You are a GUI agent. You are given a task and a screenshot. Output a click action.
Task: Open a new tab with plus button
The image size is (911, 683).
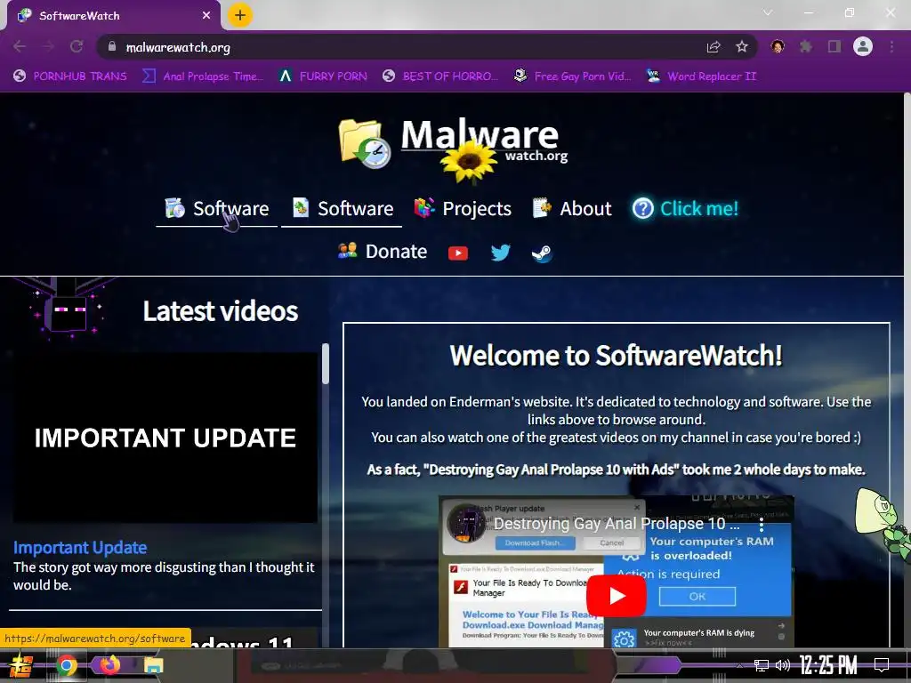(x=240, y=15)
